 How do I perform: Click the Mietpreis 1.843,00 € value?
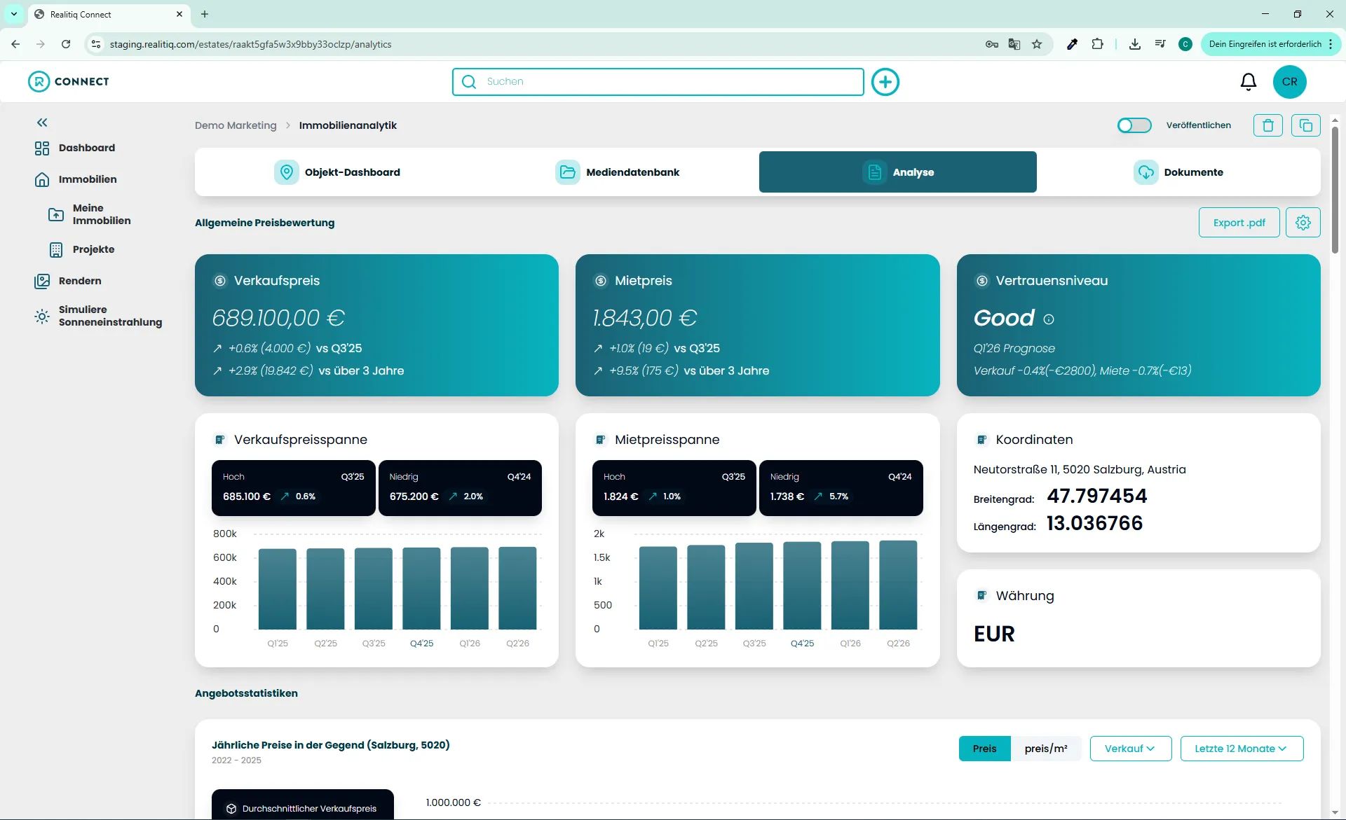point(645,318)
